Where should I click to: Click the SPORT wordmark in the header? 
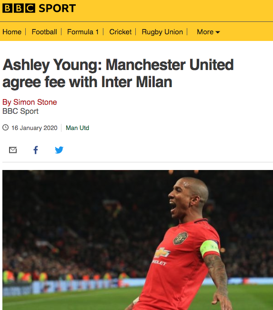point(57,8)
